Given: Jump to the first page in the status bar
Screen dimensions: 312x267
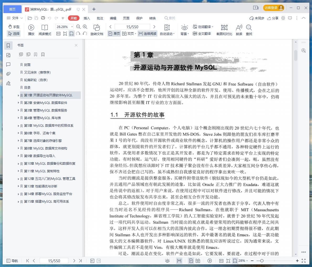Looking at the screenshot, I should (x=28, y=261).
